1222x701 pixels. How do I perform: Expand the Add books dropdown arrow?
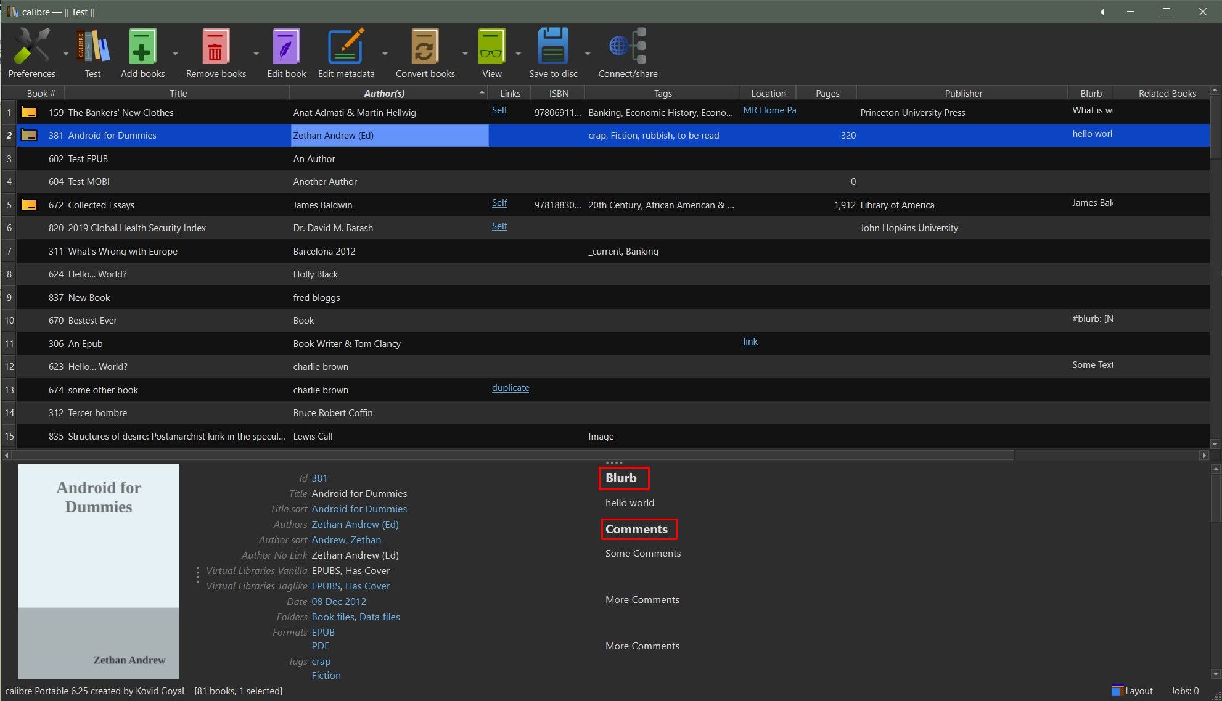click(x=176, y=54)
